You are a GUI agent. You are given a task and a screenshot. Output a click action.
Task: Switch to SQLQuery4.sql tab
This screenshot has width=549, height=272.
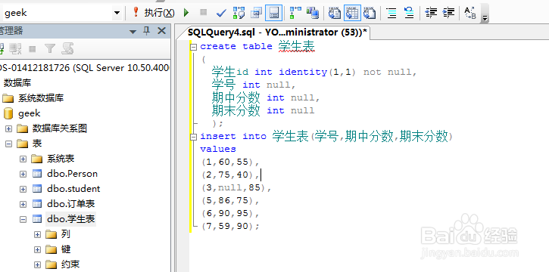[x=277, y=32]
